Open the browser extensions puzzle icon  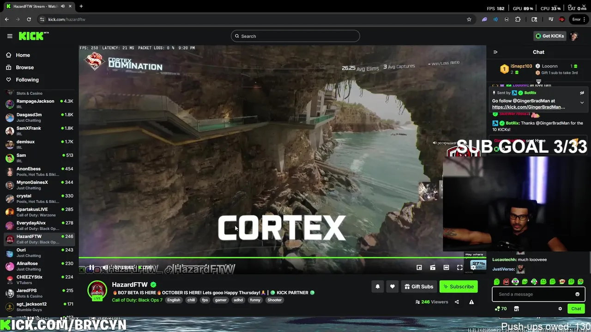pyautogui.click(x=518, y=19)
